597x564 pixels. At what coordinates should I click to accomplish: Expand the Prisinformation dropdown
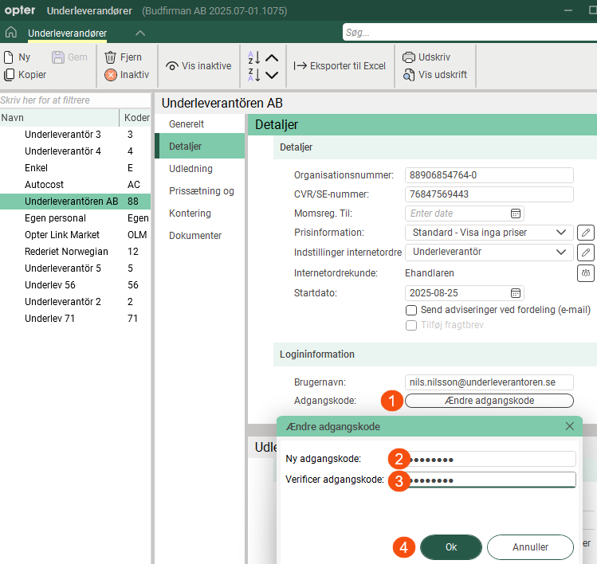[563, 233]
